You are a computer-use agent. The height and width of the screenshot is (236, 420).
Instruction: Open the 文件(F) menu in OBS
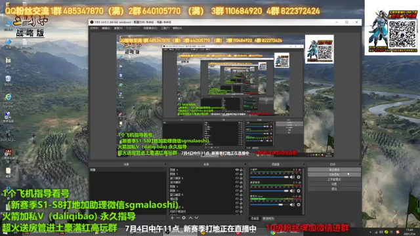(94, 28)
